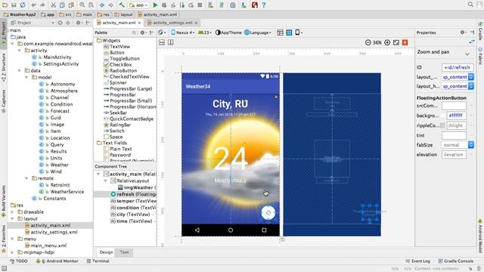Toggle layout height expand icon
The height and width of the screenshot is (272, 484).
pyautogui.click(x=171, y=42)
